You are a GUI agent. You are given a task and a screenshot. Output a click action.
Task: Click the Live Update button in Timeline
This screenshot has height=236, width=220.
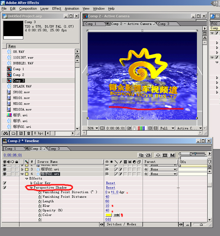click(x=141, y=155)
